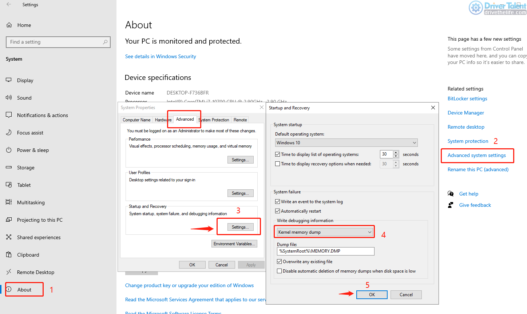The height and width of the screenshot is (314, 527).
Task: Open the Default operating system dropdown
Action: coord(346,143)
